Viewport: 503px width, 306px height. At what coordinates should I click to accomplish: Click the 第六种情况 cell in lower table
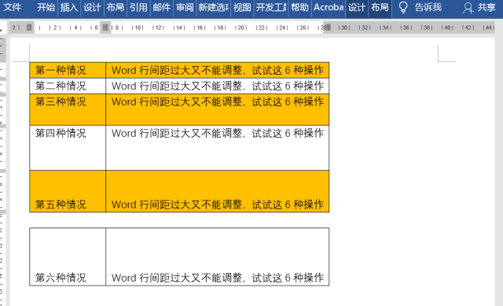coord(68,256)
